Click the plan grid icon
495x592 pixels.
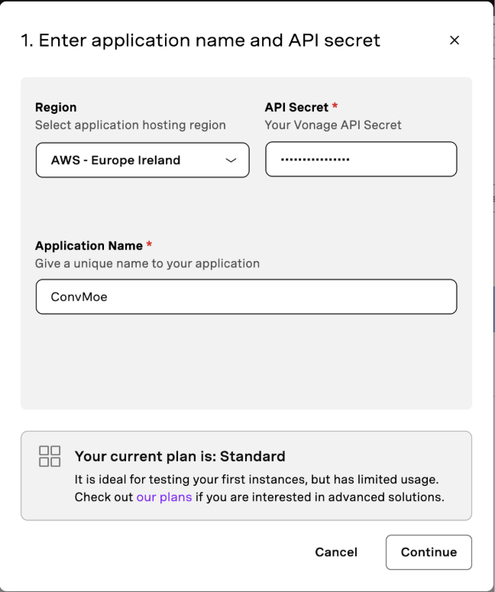point(50,456)
